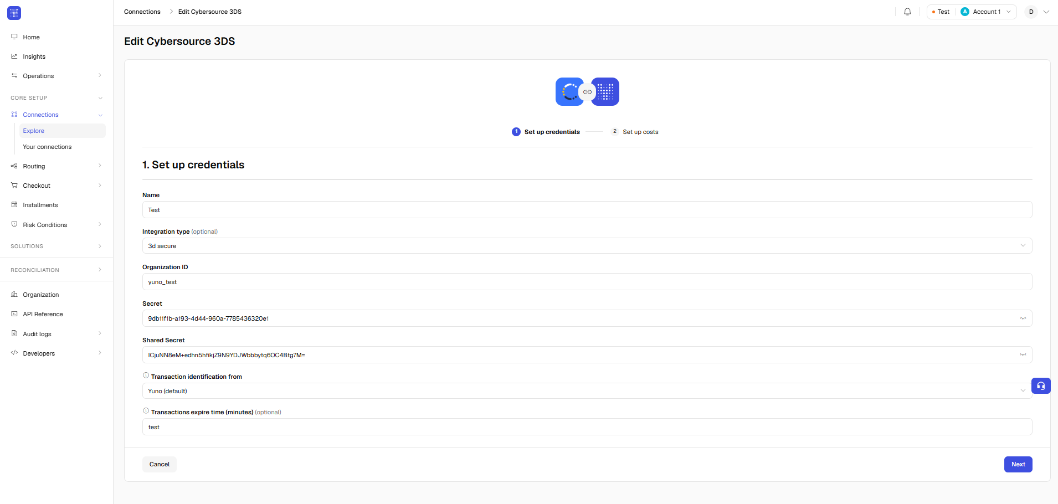This screenshot has height=504, width=1058.
Task: Click the Connections sidebar item
Action: coord(57,115)
